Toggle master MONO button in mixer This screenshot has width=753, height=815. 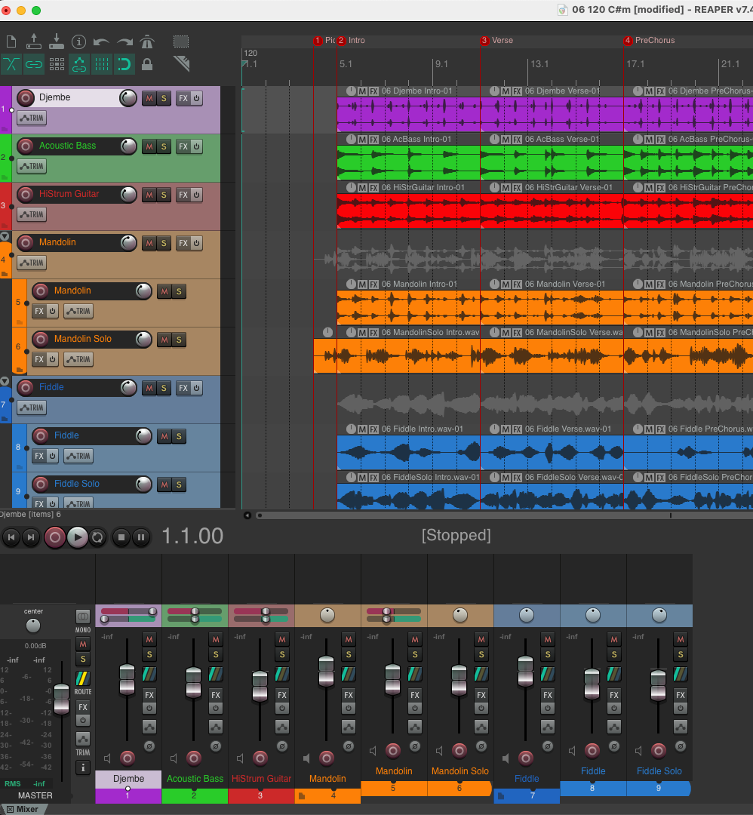point(83,617)
